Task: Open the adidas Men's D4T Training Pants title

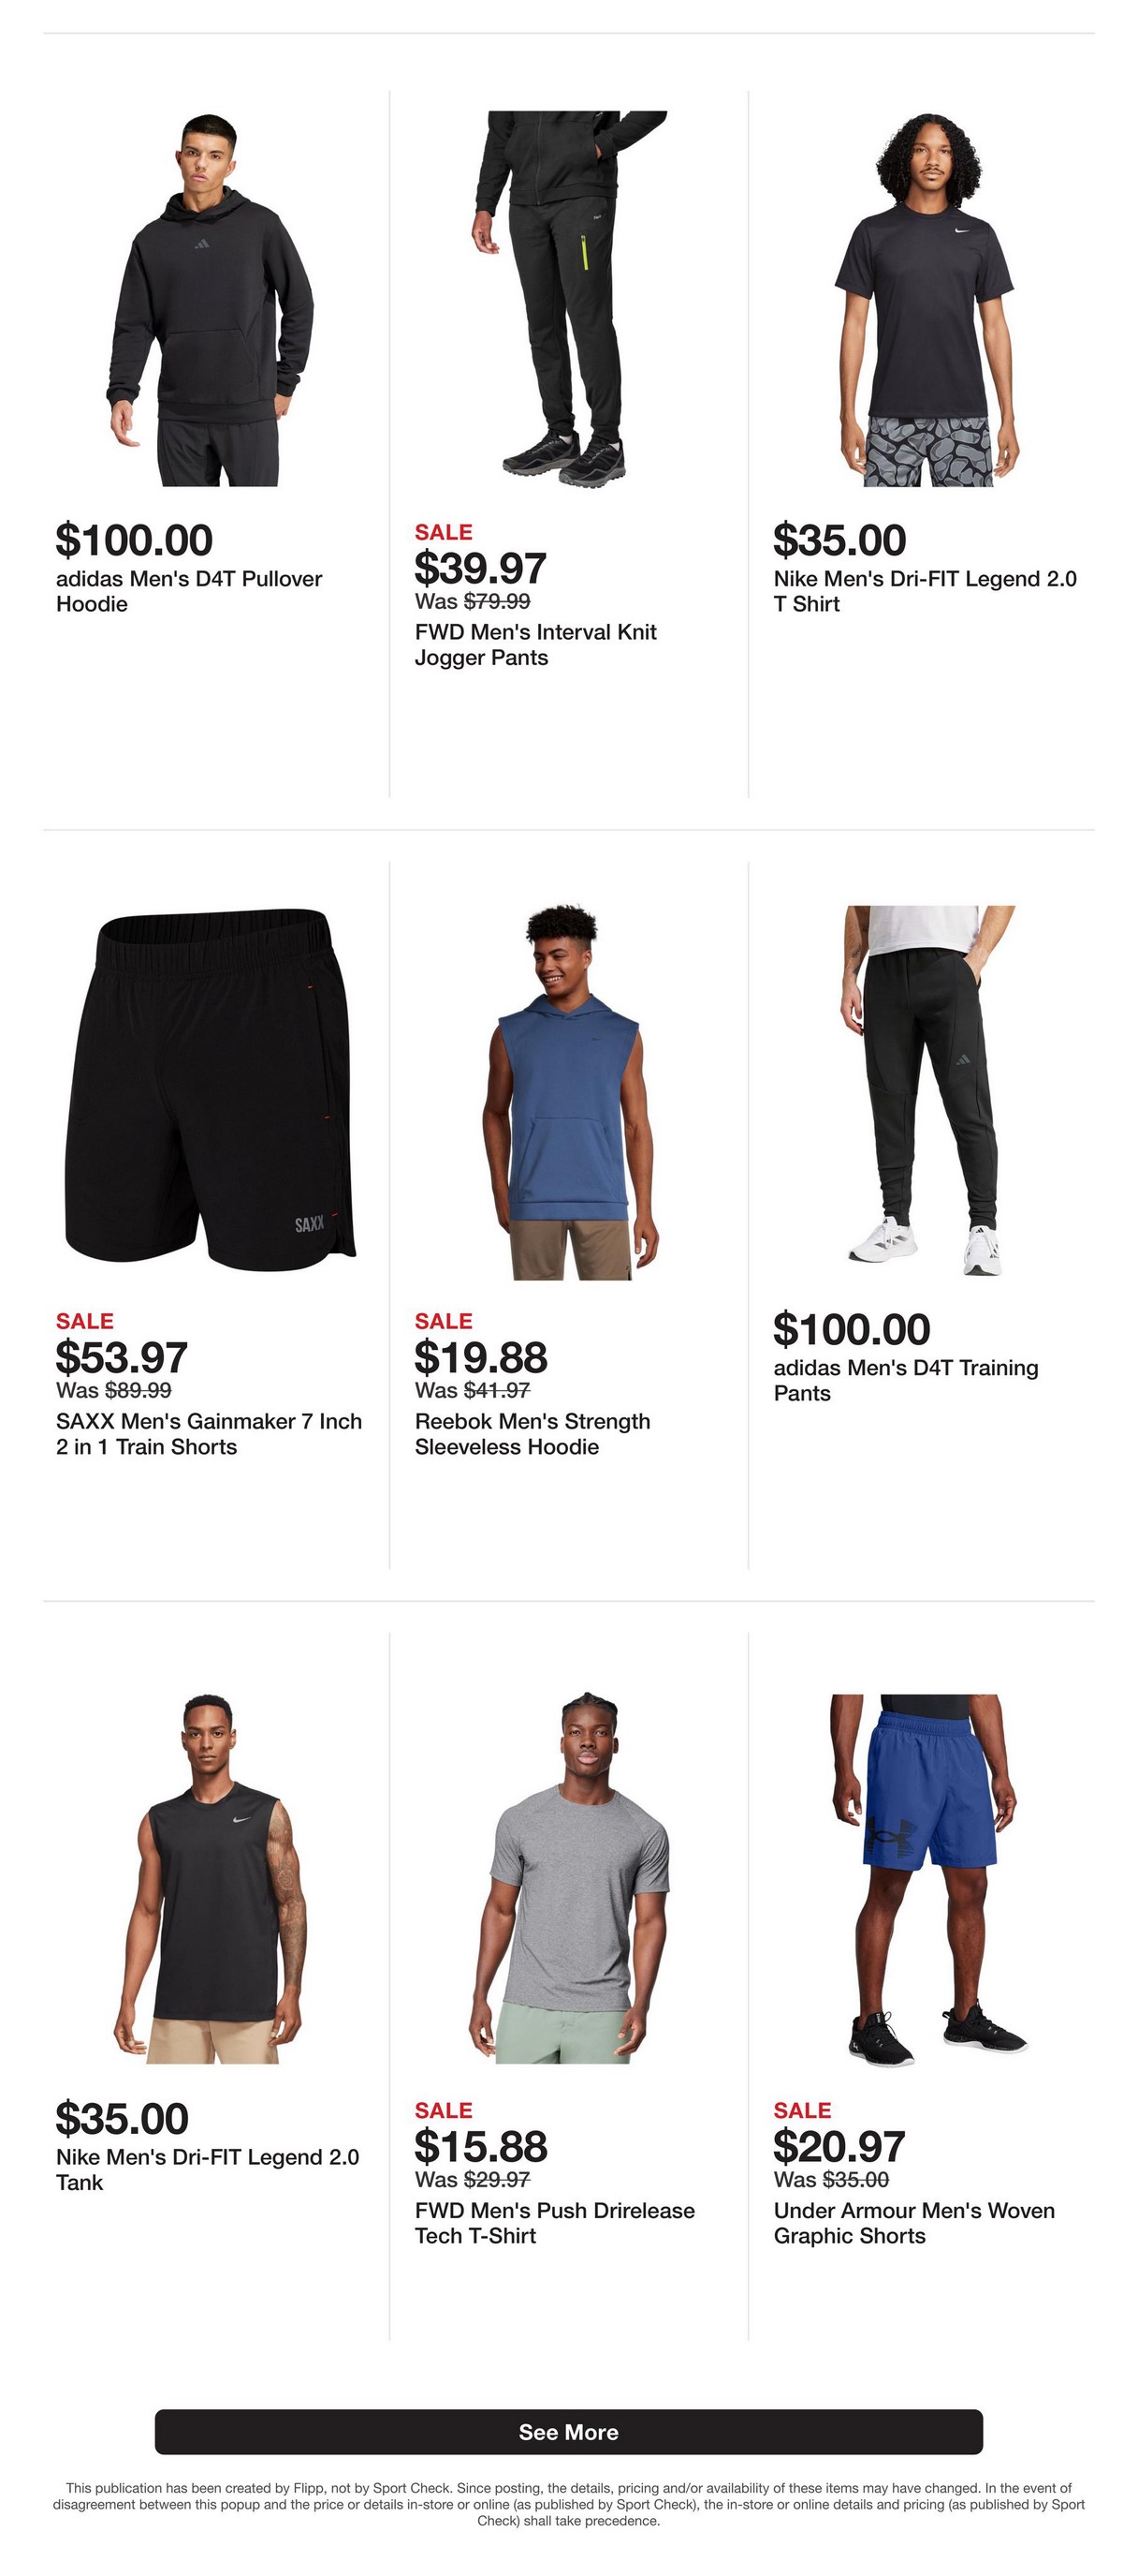Action: point(906,1380)
